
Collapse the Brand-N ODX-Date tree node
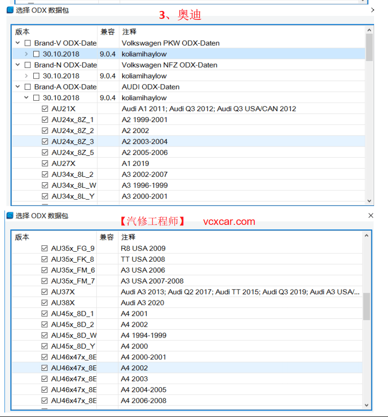click(x=18, y=65)
